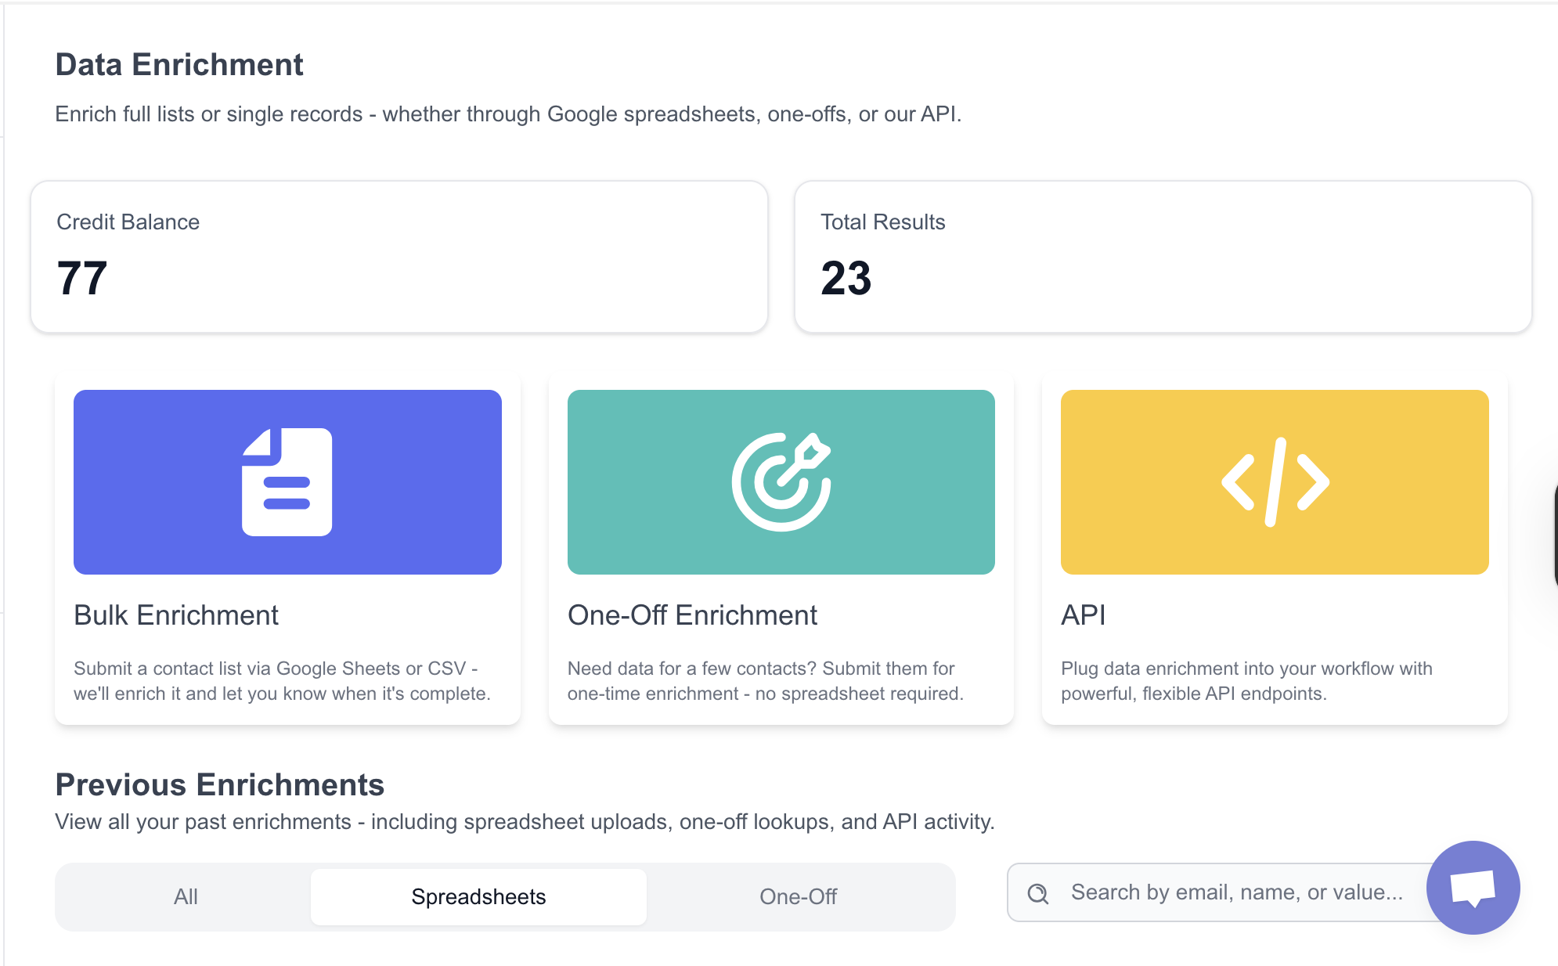Screen dimensions: 1558x966
Task: Click the search magnifier icon
Action: (x=1038, y=893)
